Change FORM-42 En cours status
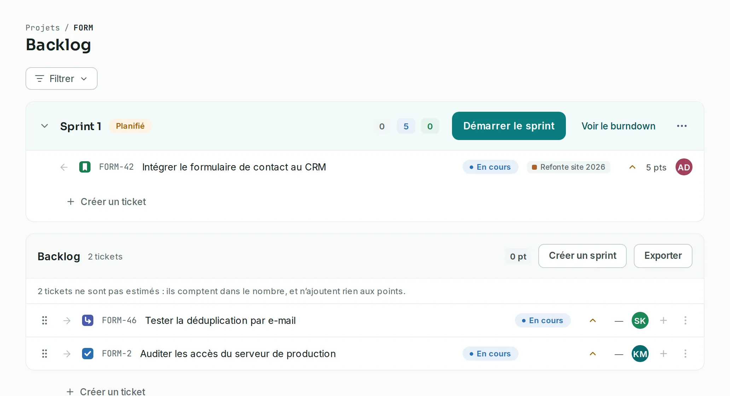The height and width of the screenshot is (396, 730). point(490,167)
